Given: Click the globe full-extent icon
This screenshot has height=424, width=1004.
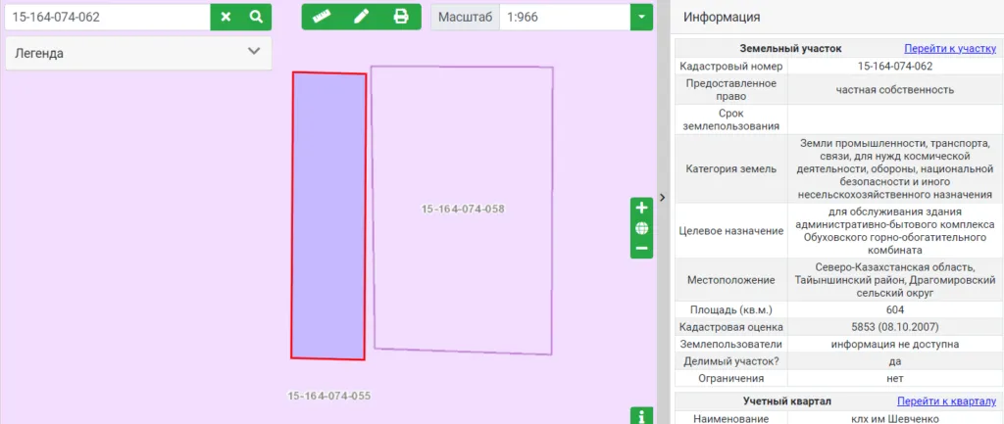Looking at the screenshot, I should point(641,228).
